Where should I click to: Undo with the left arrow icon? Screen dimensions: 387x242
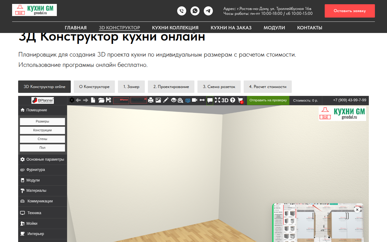tap(78, 100)
